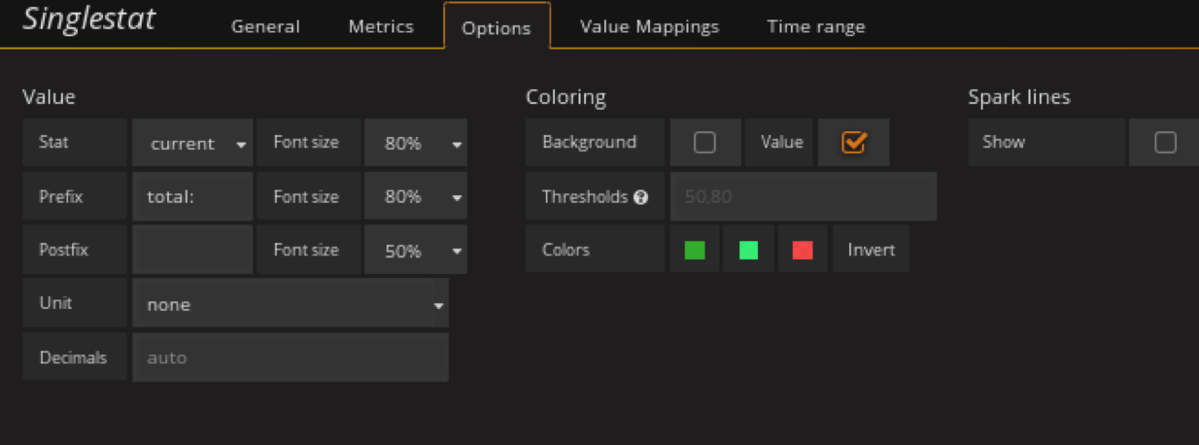
Task: Open the Value Mappings tab
Action: click(649, 27)
